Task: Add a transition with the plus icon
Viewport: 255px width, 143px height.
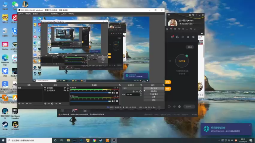Action: coord(134,92)
